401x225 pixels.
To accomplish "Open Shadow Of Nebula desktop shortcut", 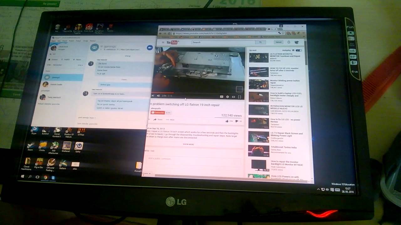I will point(69,132).
